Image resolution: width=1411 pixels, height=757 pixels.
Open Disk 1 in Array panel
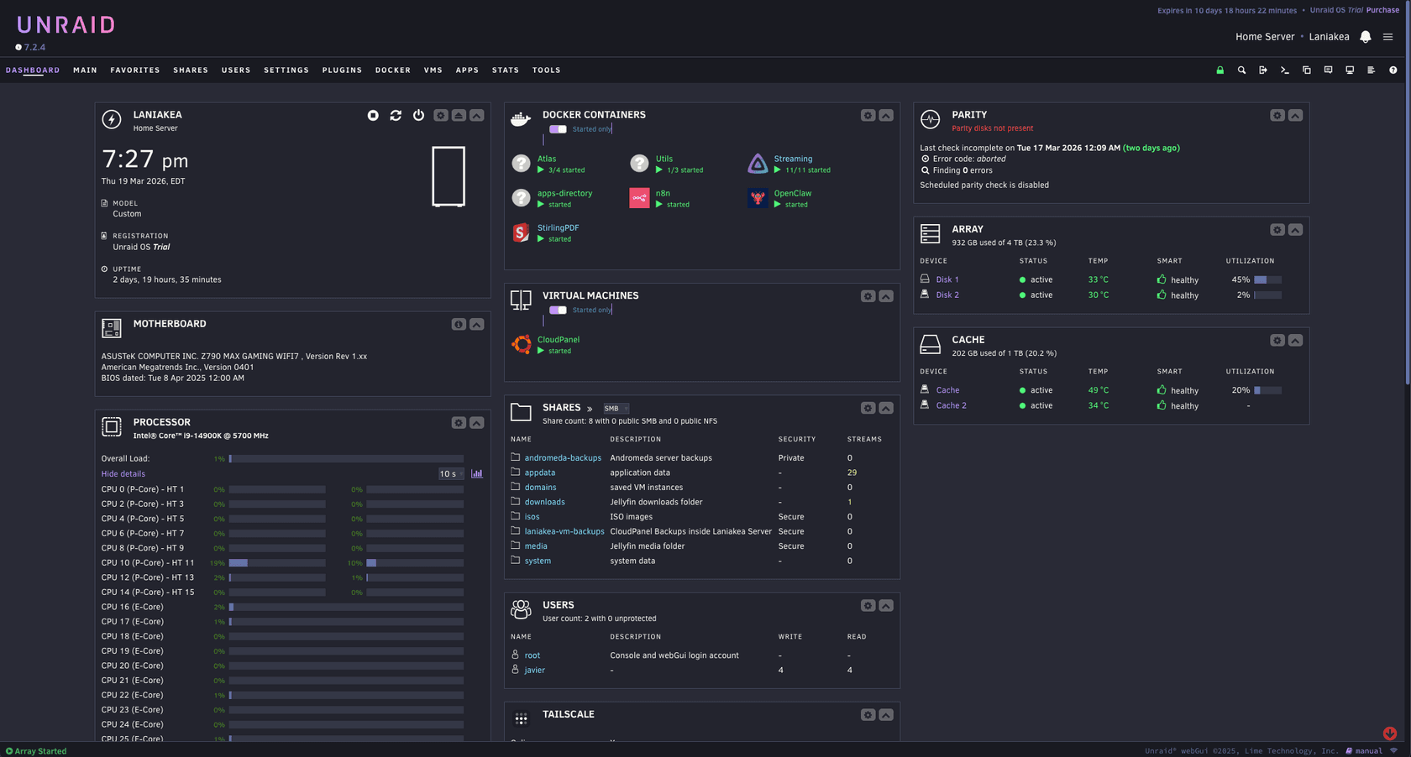947,279
